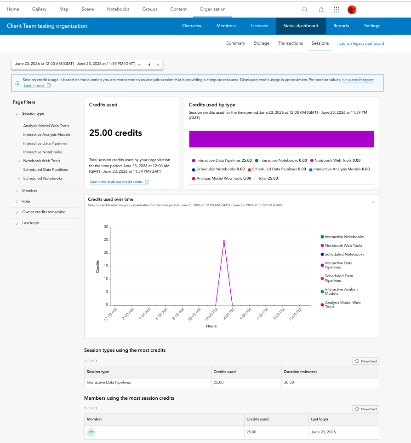
Task: Download the session types table
Action: (x=365, y=361)
